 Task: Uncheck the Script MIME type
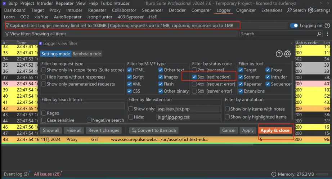[x=130, y=77]
